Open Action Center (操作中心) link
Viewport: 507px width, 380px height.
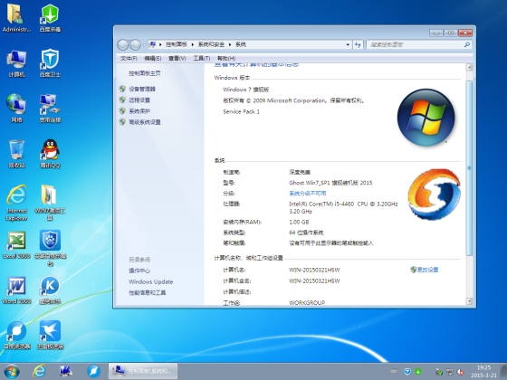pos(139,271)
